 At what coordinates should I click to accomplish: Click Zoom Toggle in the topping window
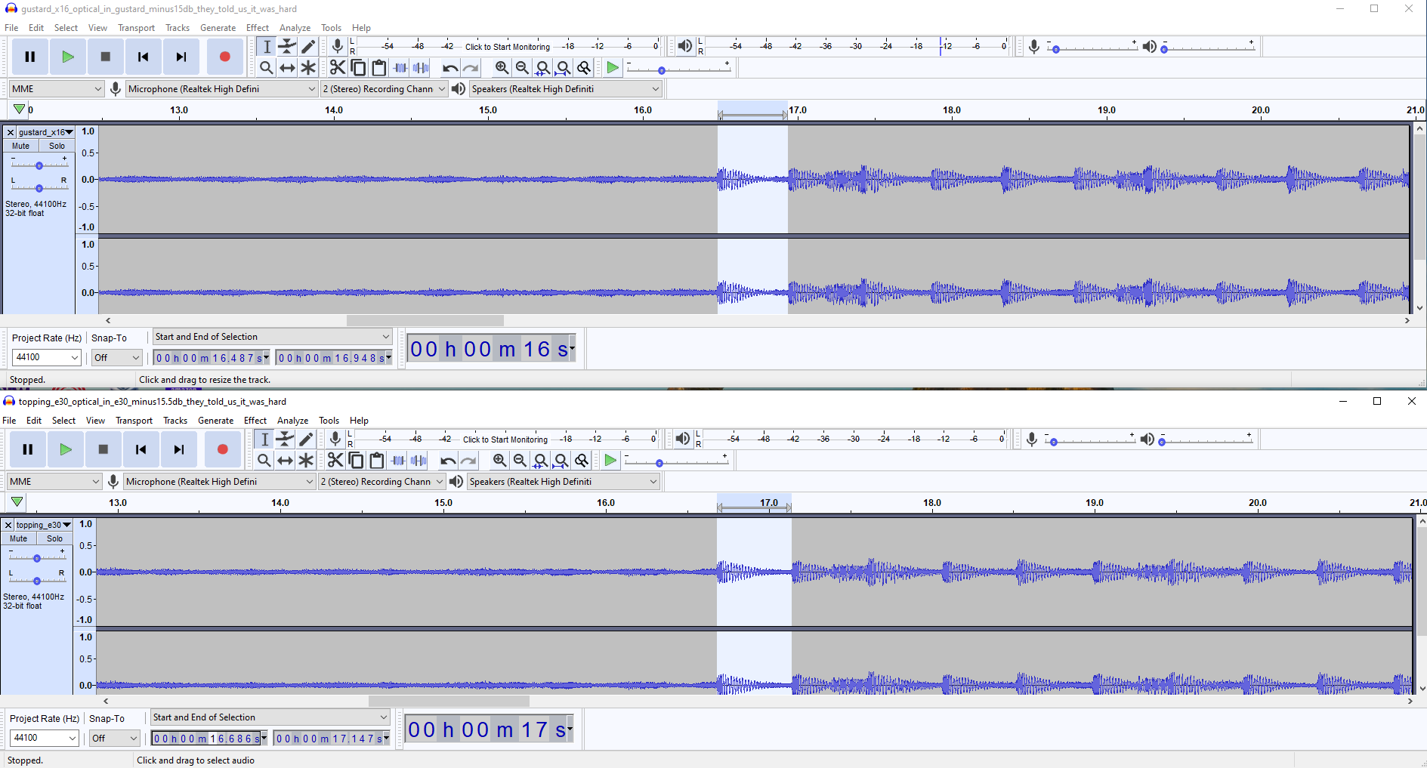pyautogui.click(x=582, y=461)
